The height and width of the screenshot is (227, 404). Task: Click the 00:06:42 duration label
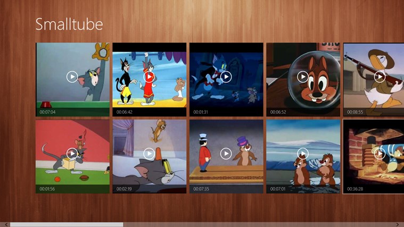[124, 112]
